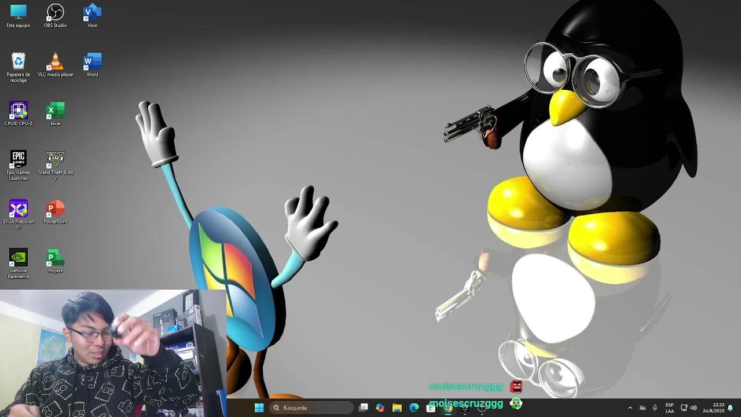Image resolution: width=741 pixels, height=417 pixels.
Task: Select Papelera de reciclaje icon
Action: tap(19, 68)
